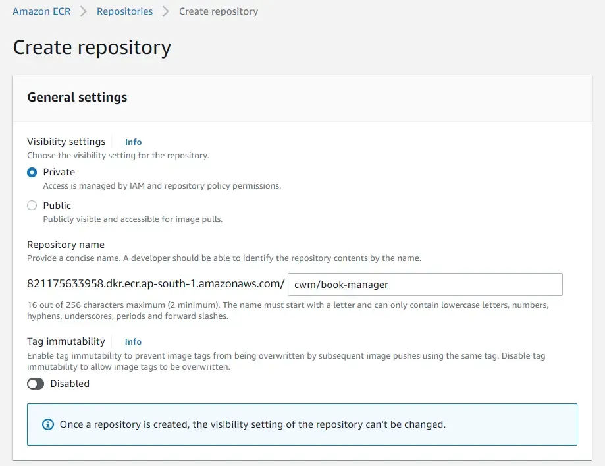This screenshot has height=466, width=605.
Task: Select the Create repository breadcrumb item
Action: tap(219, 11)
